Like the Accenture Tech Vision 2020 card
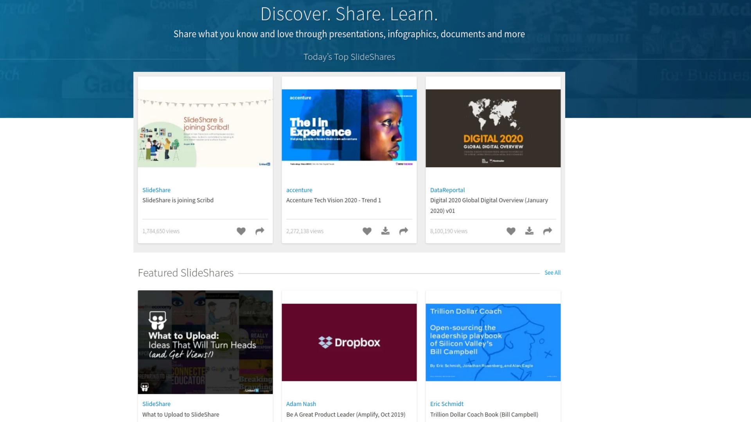The width and height of the screenshot is (751, 422). (367, 231)
